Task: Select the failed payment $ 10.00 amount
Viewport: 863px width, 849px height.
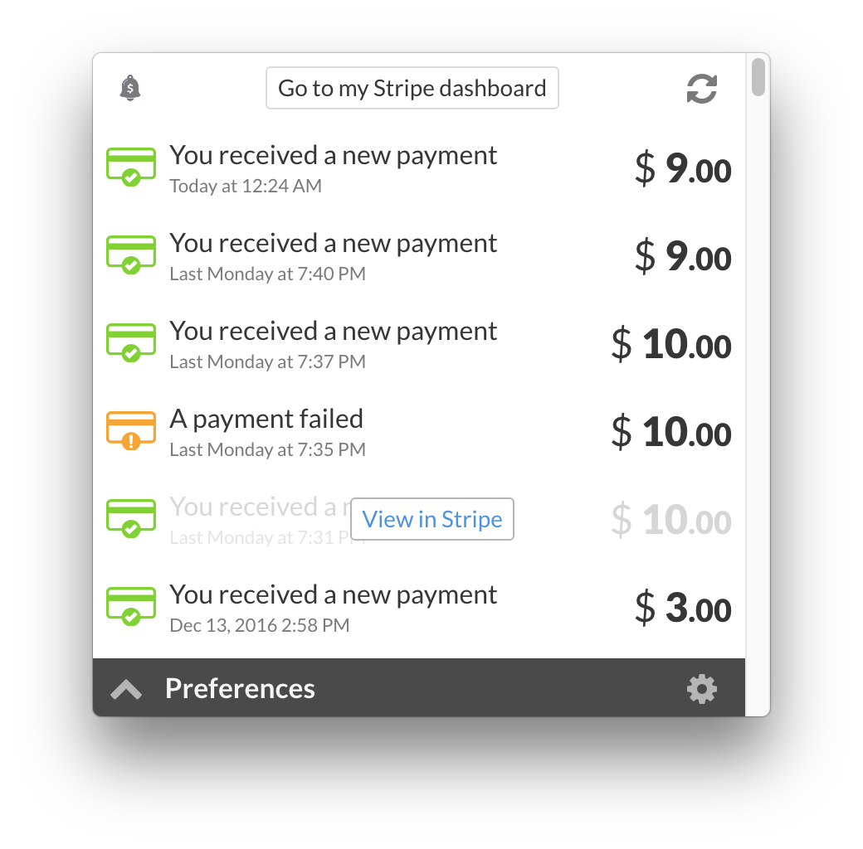Action: (x=670, y=433)
